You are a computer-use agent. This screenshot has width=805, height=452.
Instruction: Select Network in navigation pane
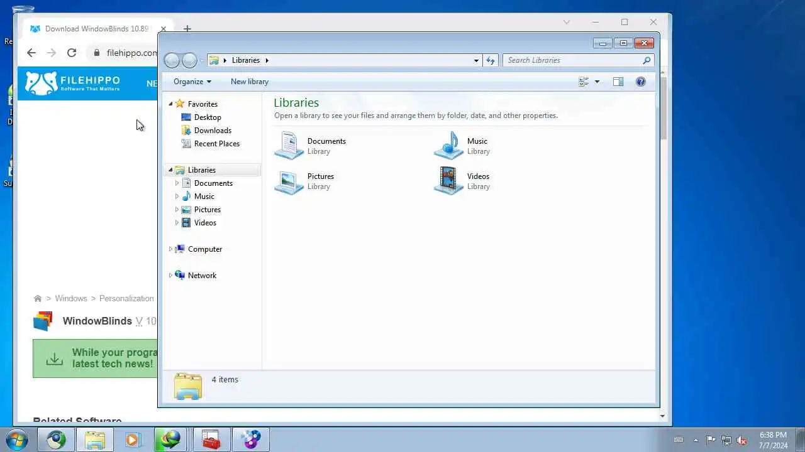202,276
